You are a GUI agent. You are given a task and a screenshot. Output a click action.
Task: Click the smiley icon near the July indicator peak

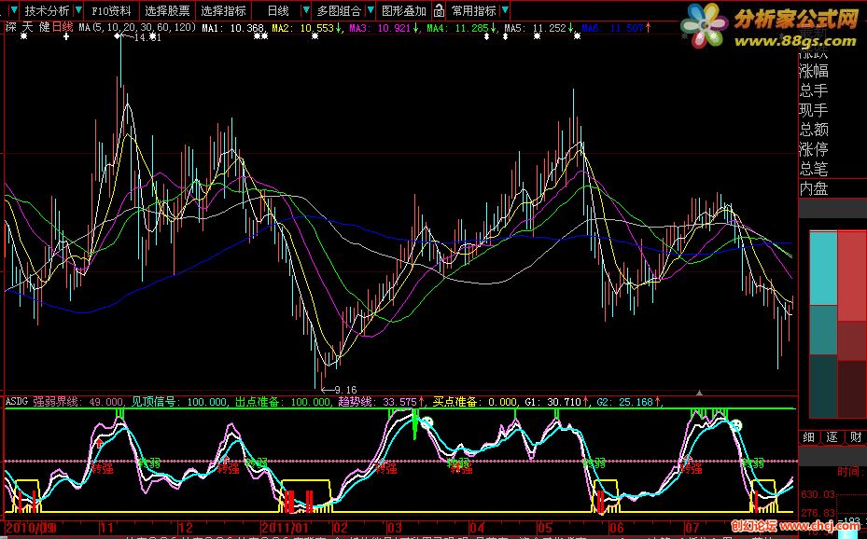click(736, 425)
